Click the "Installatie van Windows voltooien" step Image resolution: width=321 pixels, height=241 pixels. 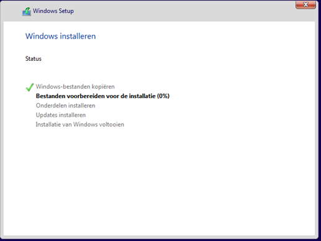[80, 124]
